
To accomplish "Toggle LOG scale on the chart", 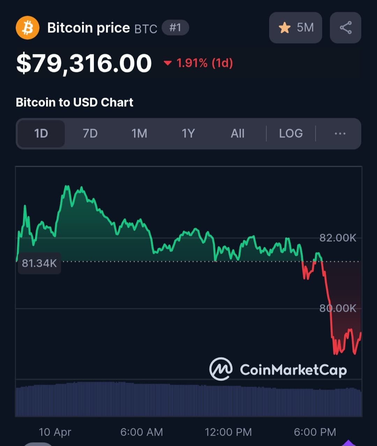I will pyautogui.click(x=291, y=134).
